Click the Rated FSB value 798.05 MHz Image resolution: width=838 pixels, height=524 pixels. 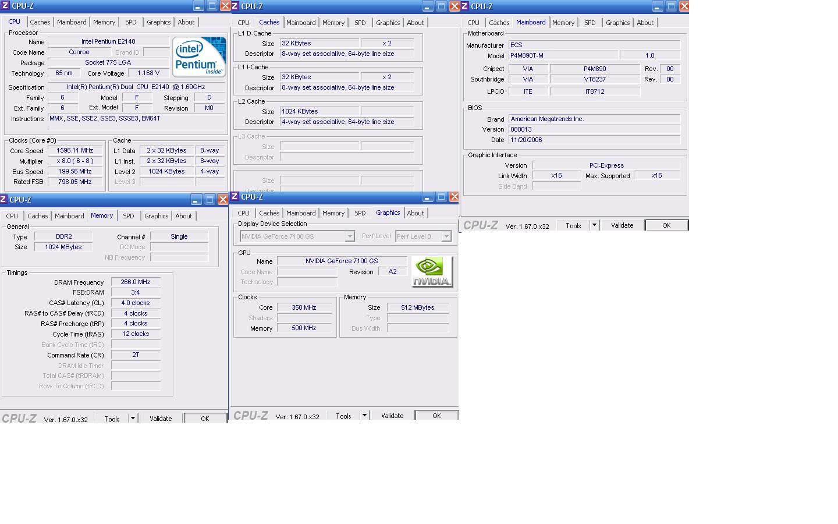pyautogui.click(x=75, y=182)
